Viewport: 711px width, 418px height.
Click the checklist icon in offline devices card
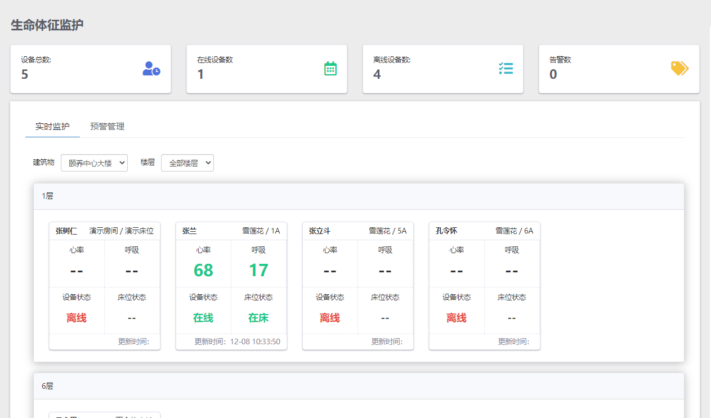point(506,69)
